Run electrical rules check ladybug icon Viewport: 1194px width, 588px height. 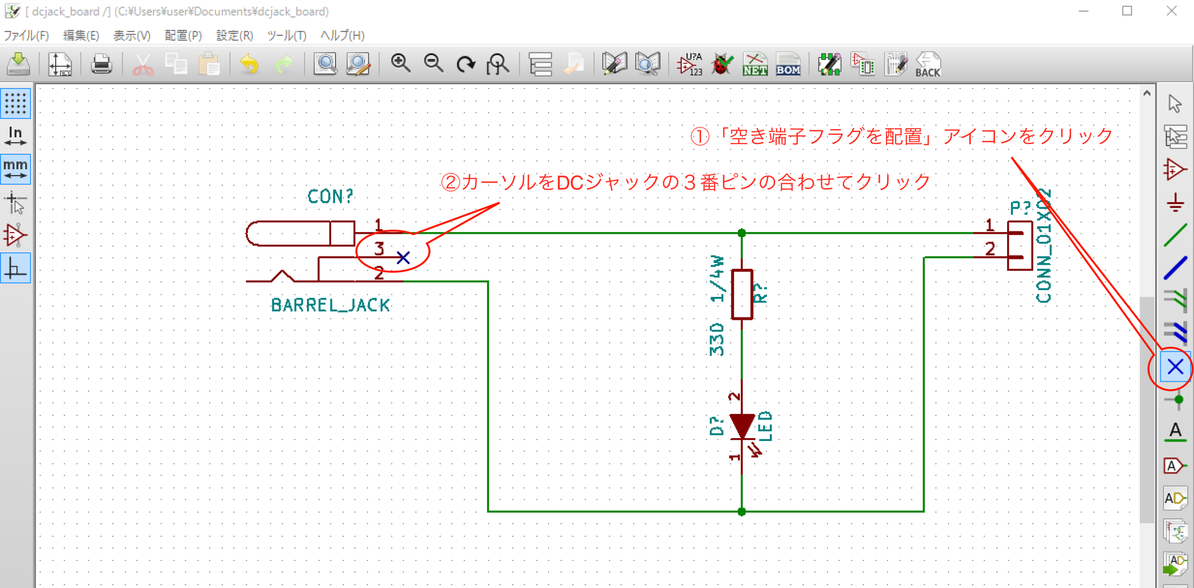[722, 64]
